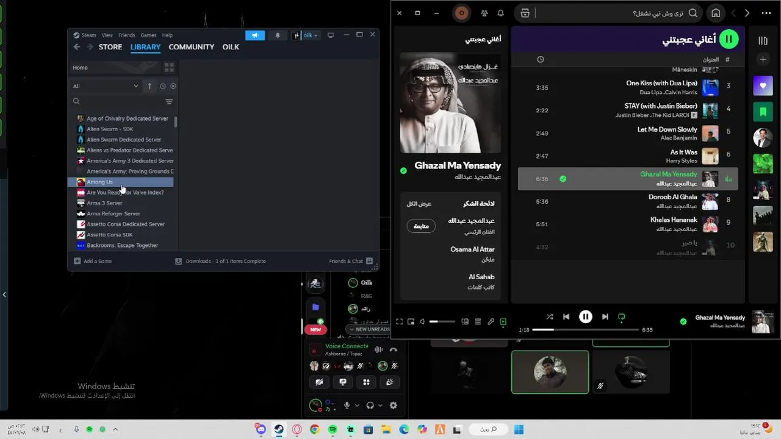The height and width of the screenshot is (439, 781).
Task: Toggle Now Playing view icon in Spotify
Action: pos(503,321)
